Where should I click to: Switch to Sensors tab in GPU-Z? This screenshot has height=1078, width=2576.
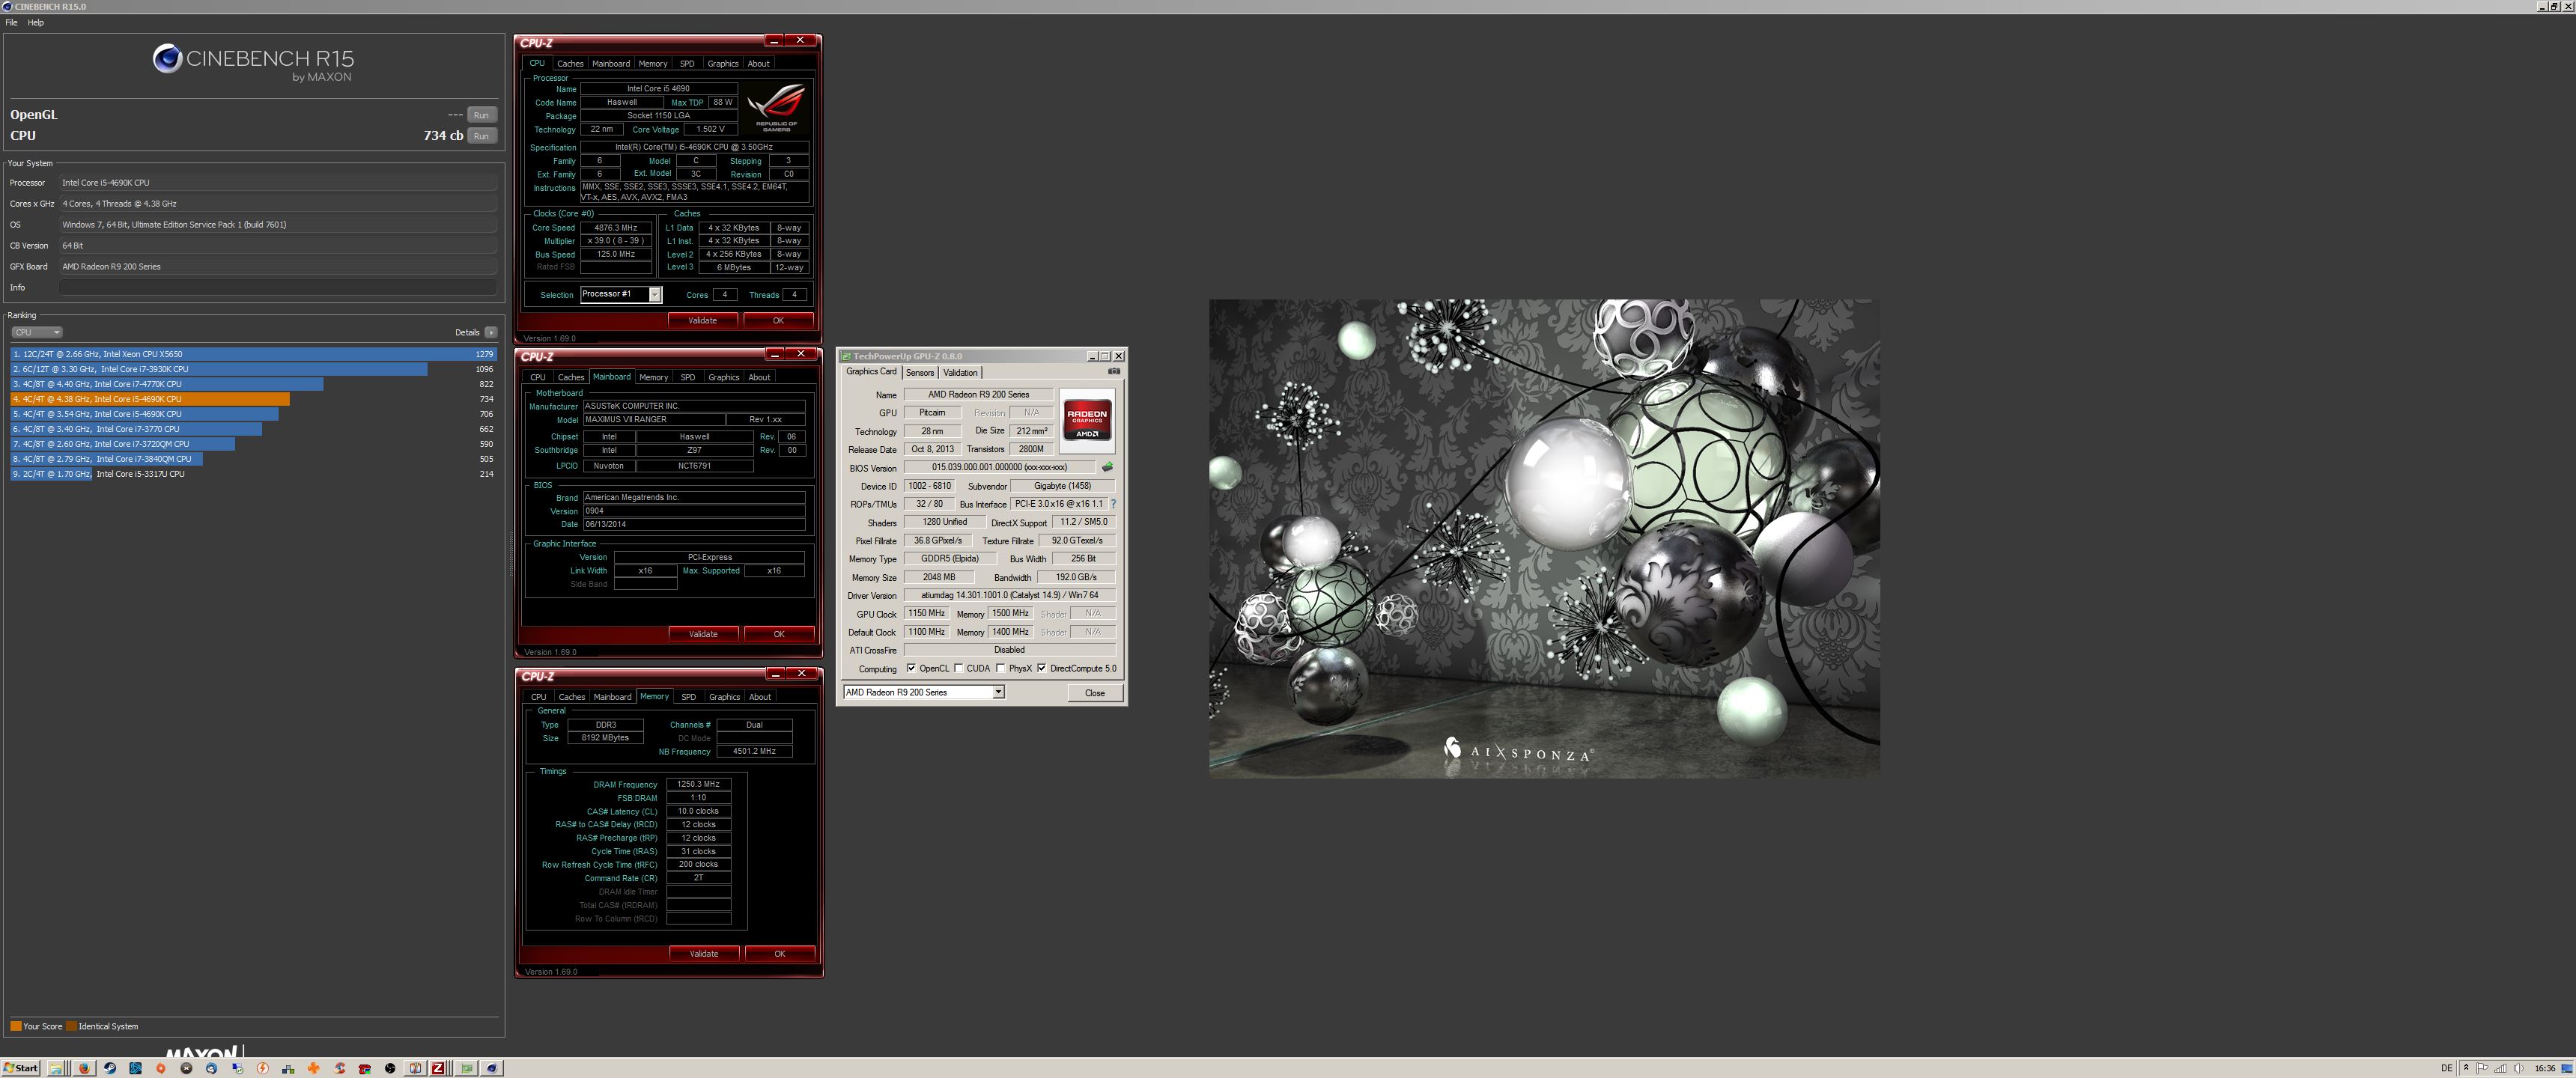pos(920,372)
